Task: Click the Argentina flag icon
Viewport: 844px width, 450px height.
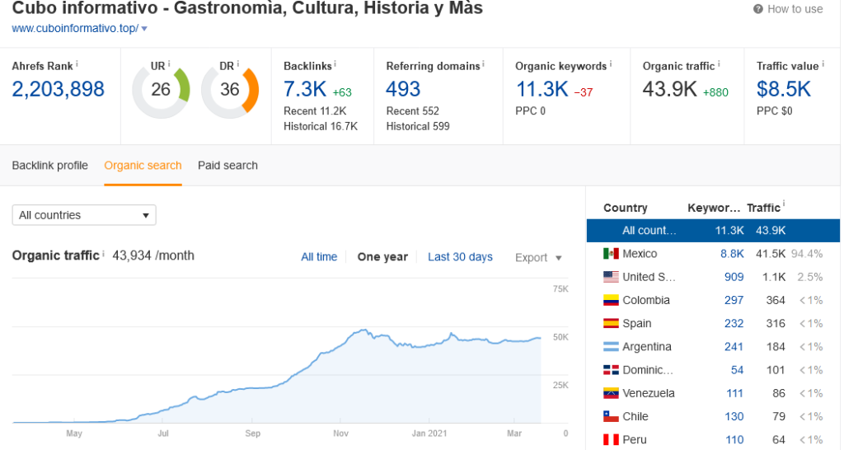Action: [611, 347]
